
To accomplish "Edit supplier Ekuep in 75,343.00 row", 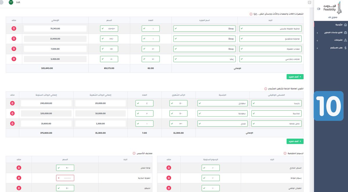I will (x=204, y=29).
